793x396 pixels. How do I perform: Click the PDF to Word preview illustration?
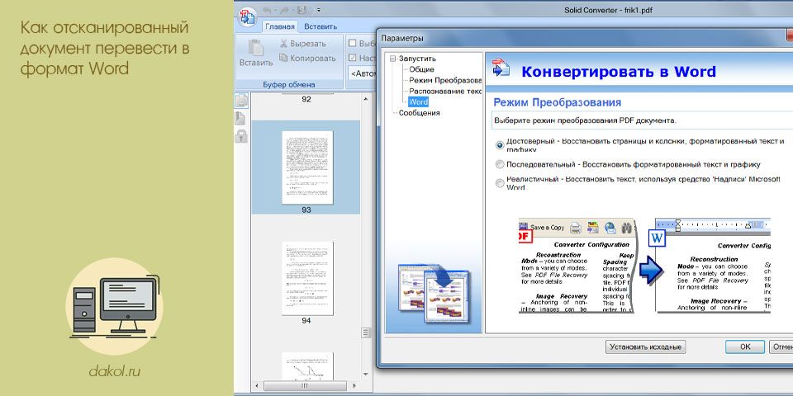[644, 266]
